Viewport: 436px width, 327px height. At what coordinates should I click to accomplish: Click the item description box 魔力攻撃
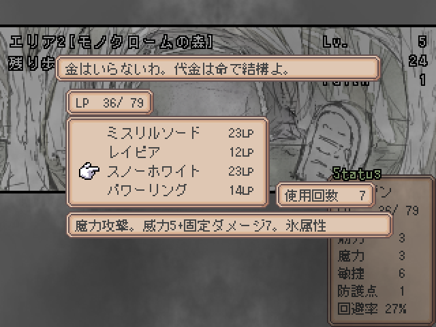(230, 225)
